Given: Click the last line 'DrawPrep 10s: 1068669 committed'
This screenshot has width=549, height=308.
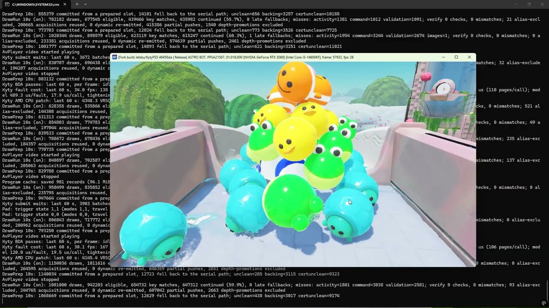Looking at the screenshot, I should pos(171,295).
